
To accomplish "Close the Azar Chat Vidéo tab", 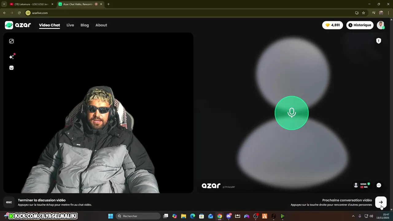I will (102, 4).
